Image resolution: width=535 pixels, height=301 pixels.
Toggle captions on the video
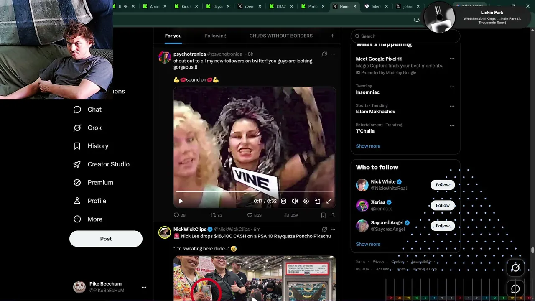(283, 201)
